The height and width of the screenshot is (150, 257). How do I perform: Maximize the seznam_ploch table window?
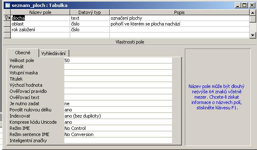[x=244, y=5]
